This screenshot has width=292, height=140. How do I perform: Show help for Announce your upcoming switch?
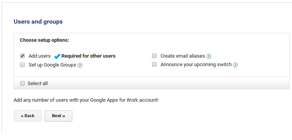[x=236, y=65]
